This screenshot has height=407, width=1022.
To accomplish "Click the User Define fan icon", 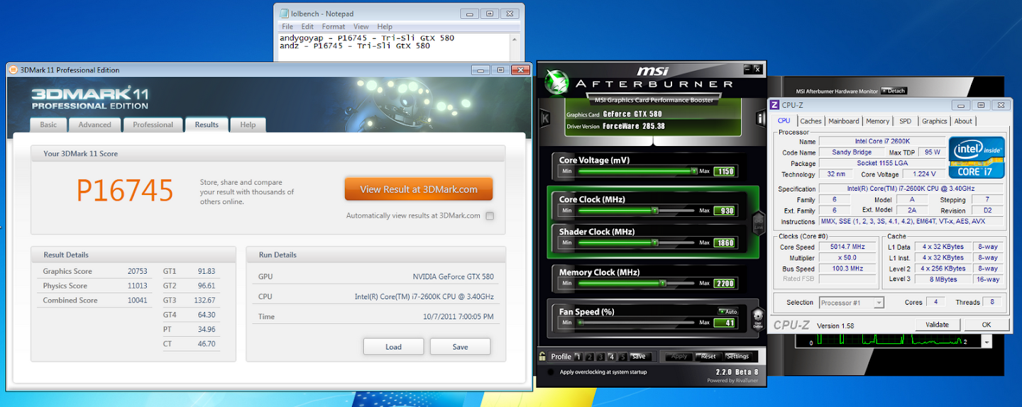I will [757, 318].
